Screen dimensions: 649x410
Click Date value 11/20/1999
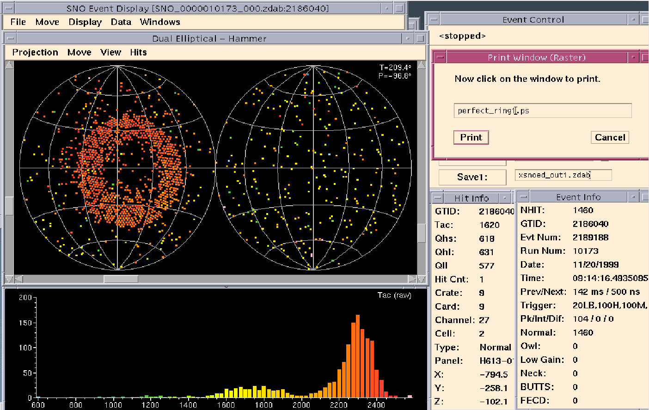[596, 265]
